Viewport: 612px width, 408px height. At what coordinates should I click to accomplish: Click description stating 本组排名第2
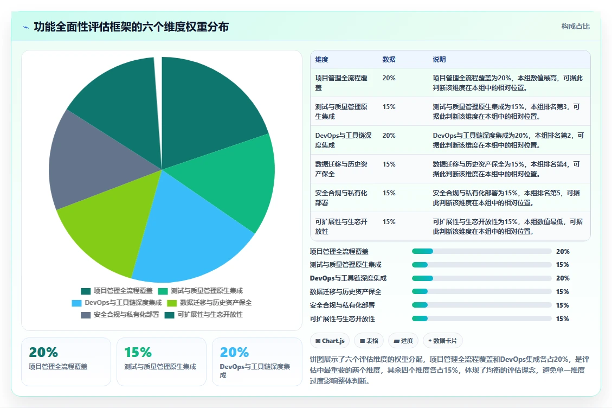point(508,141)
